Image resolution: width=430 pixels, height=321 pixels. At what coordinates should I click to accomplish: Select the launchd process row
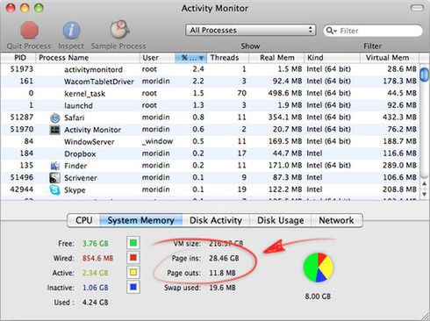pyautogui.click(x=210, y=105)
